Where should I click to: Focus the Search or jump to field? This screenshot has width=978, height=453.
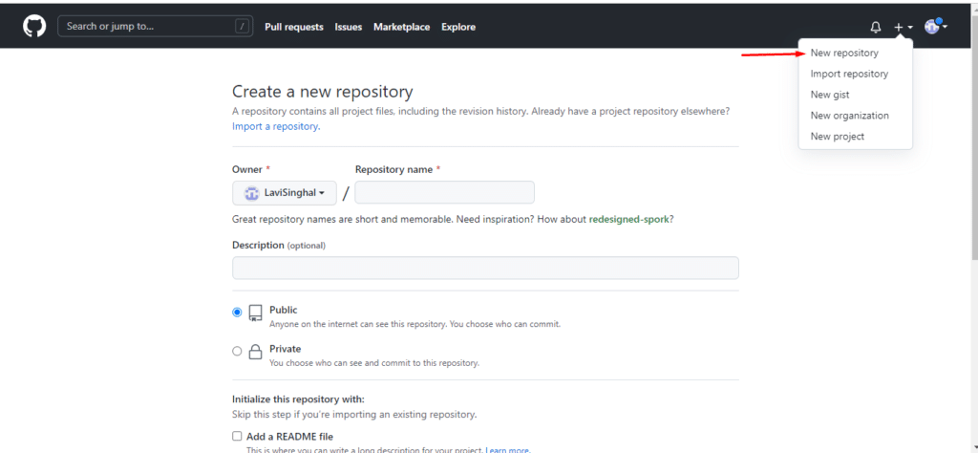pos(156,26)
